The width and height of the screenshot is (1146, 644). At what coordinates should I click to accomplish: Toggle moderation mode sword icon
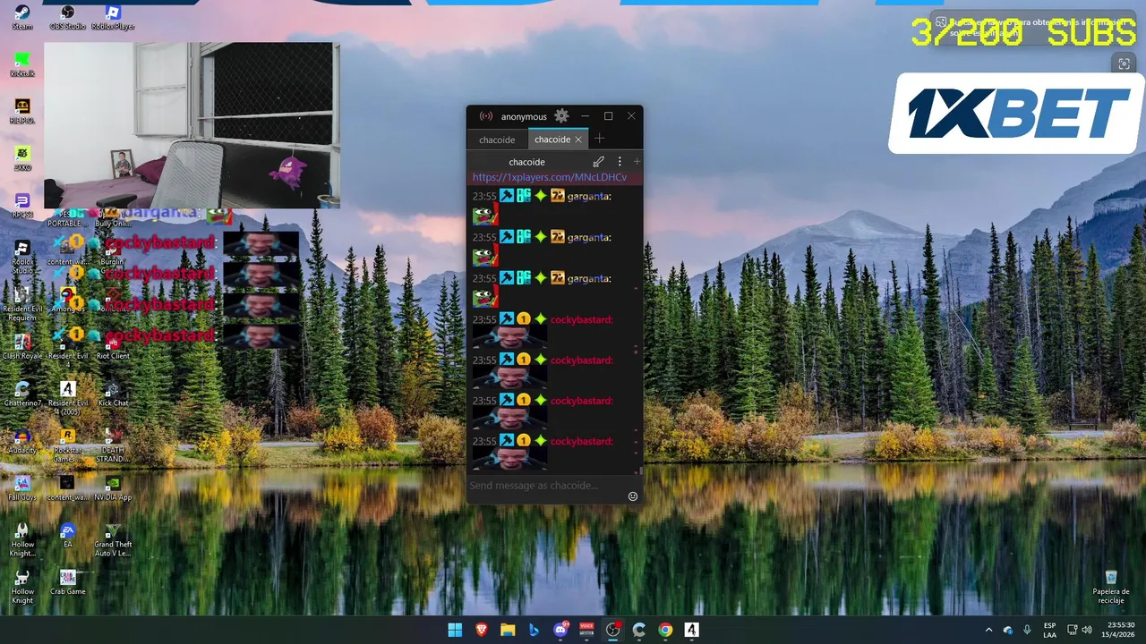(598, 162)
